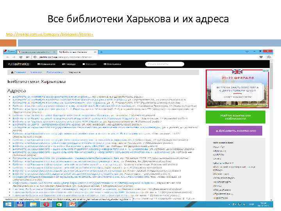Open File Explorer from the taskbar
The width and height of the screenshot is (281, 211).
(33, 204)
